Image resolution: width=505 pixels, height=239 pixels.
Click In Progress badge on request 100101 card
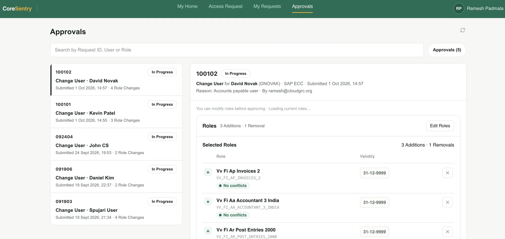click(162, 104)
